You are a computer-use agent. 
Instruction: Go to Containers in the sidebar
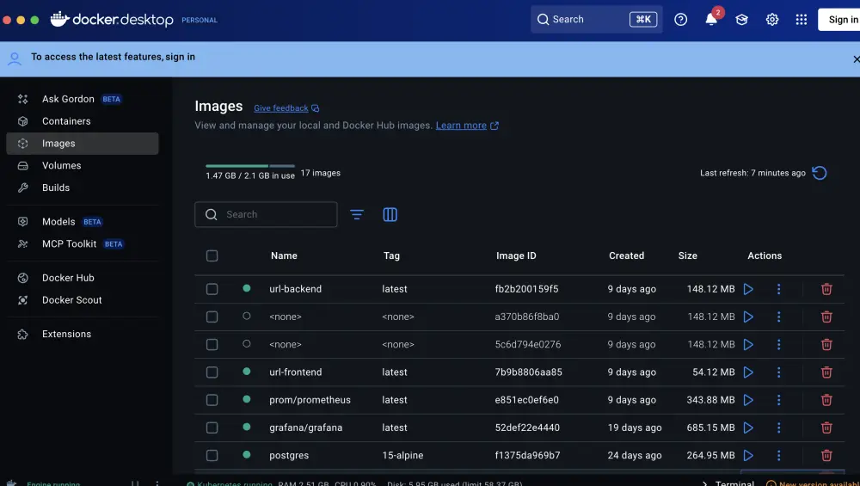click(x=83, y=121)
